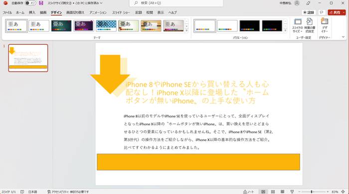
Task: Click the body paragraph text box
Action: point(198,132)
